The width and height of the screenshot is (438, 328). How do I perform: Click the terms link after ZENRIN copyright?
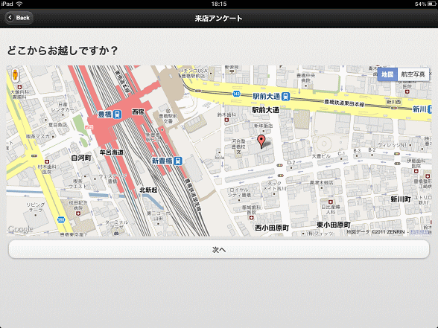(420, 232)
